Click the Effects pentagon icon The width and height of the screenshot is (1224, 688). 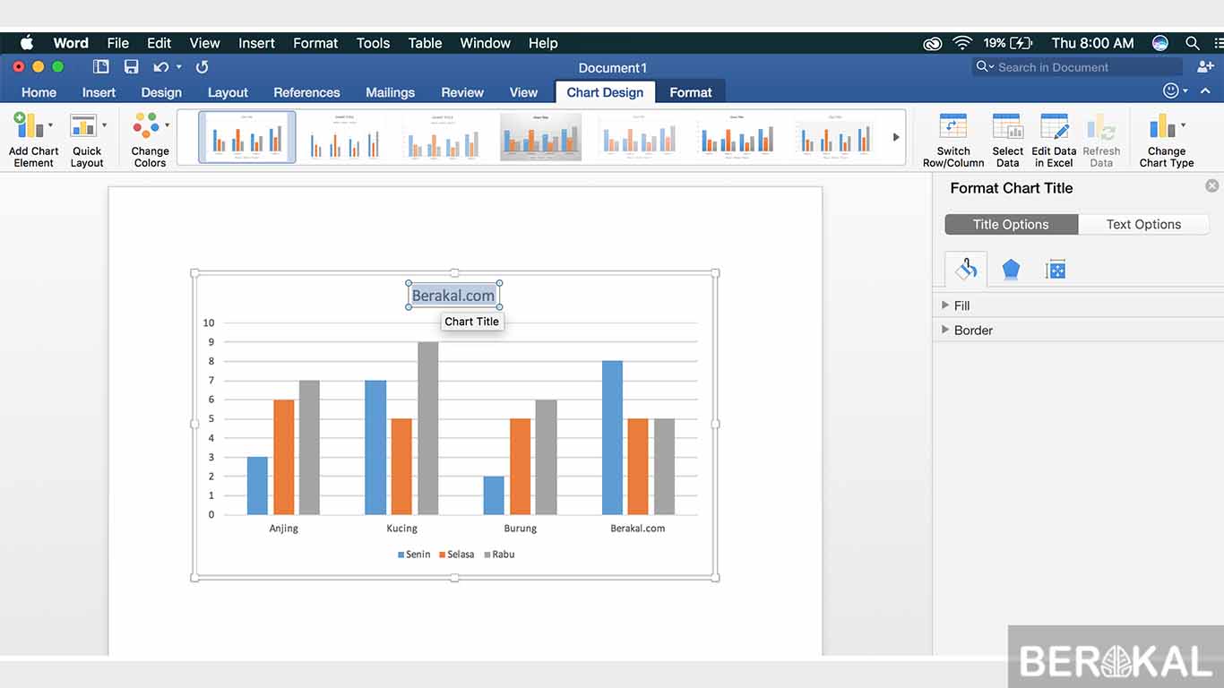1010,268
